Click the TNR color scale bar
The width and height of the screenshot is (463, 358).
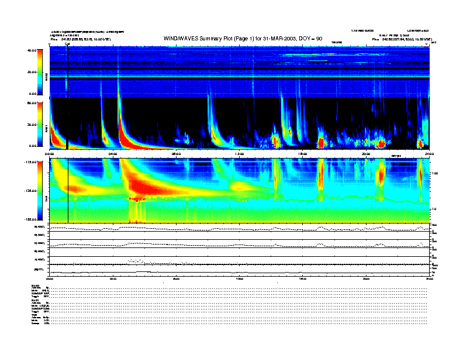click(40, 191)
